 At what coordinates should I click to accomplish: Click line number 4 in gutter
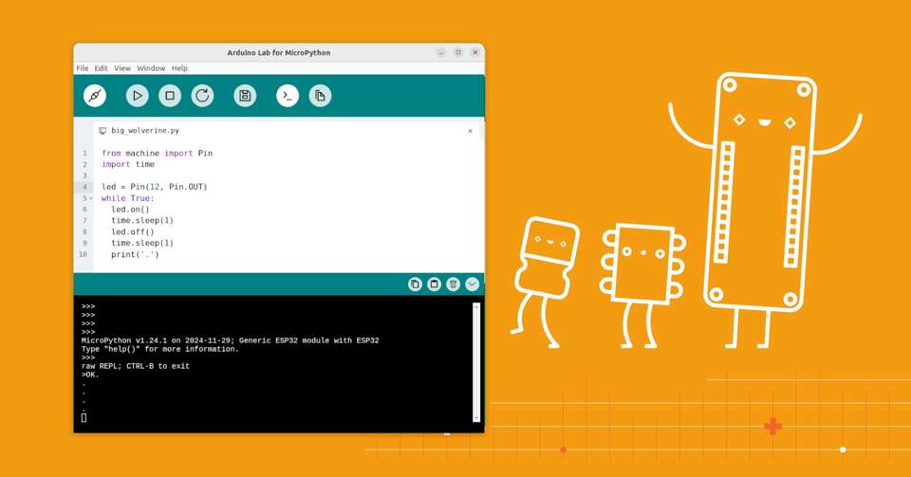[x=84, y=187]
